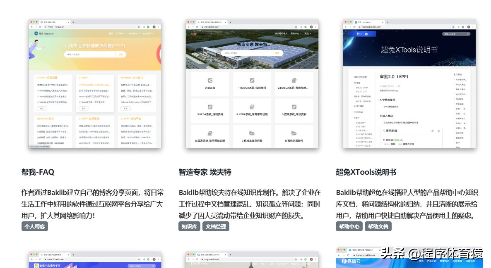The image size is (491, 268).
Task: Click reload icon in 帮我-FAQ browser screenshot
Action: (x=40, y=27)
